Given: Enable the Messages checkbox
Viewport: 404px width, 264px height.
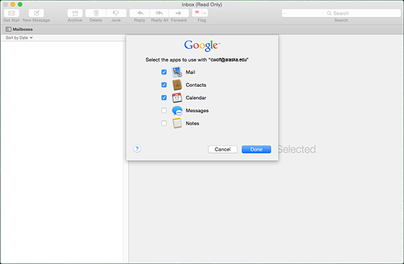Looking at the screenshot, I should (164, 110).
